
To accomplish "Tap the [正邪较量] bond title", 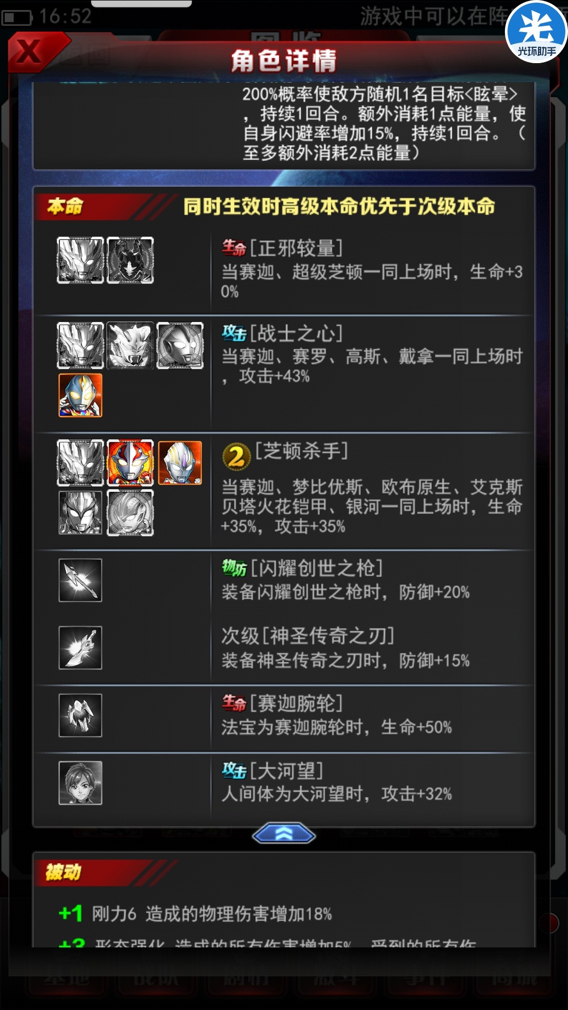I will click(296, 247).
